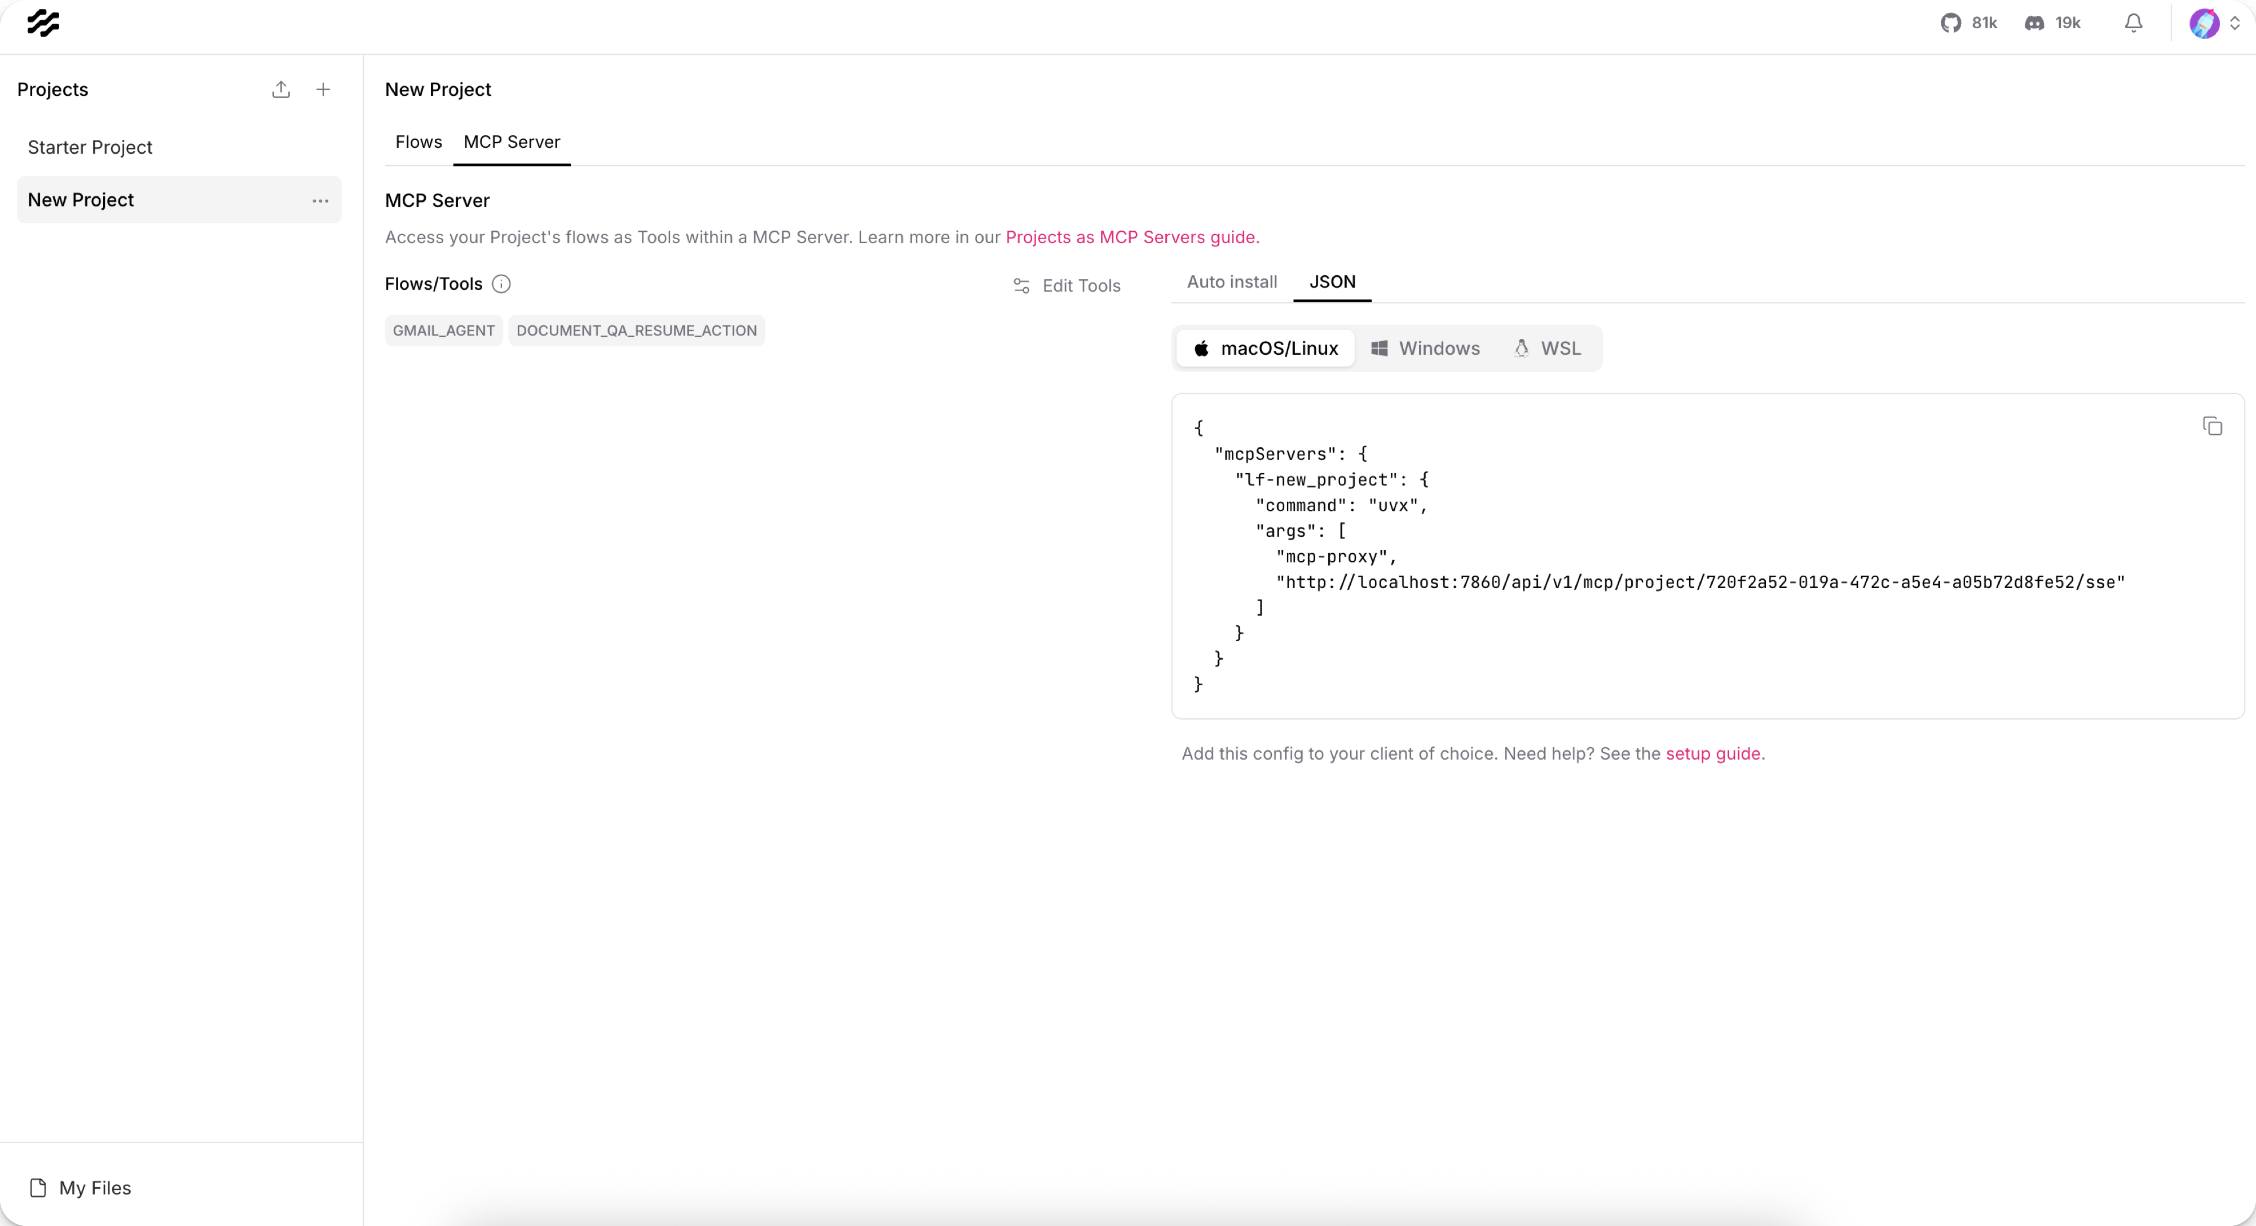This screenshot has height=1226, width=2256.
Task: Select Starter Project in sidebar
Action: (x=90, y=147)
